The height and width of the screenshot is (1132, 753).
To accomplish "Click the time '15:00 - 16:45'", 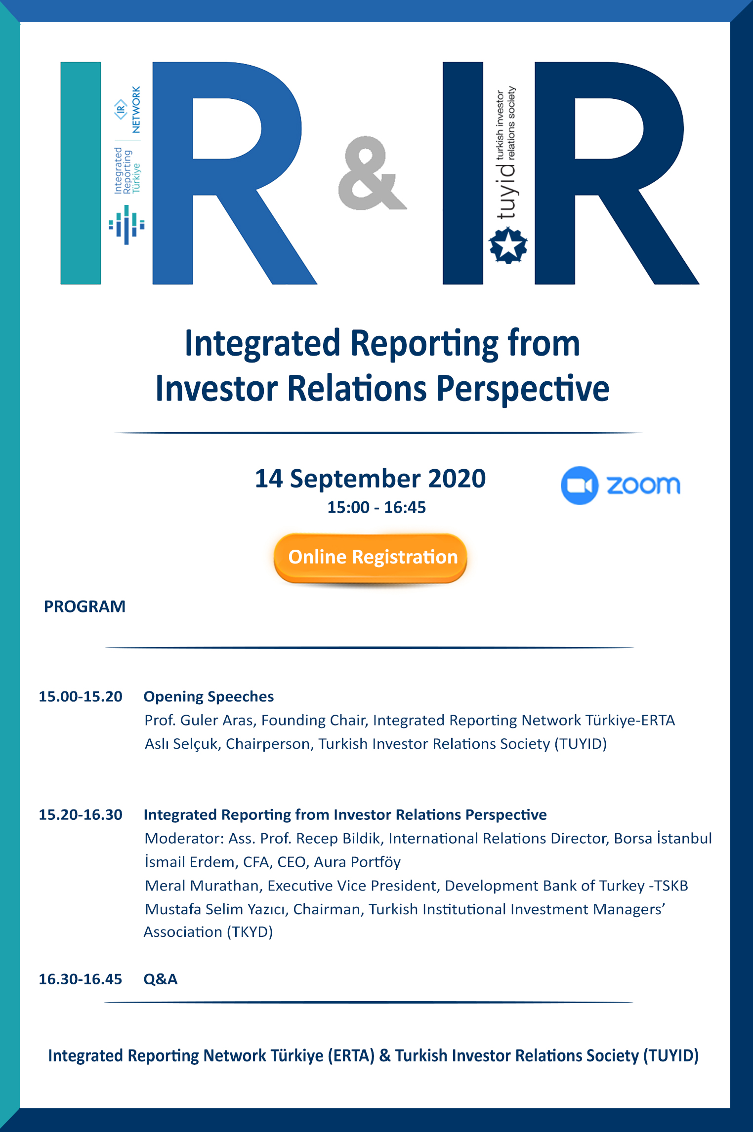I will pos(376,507).
